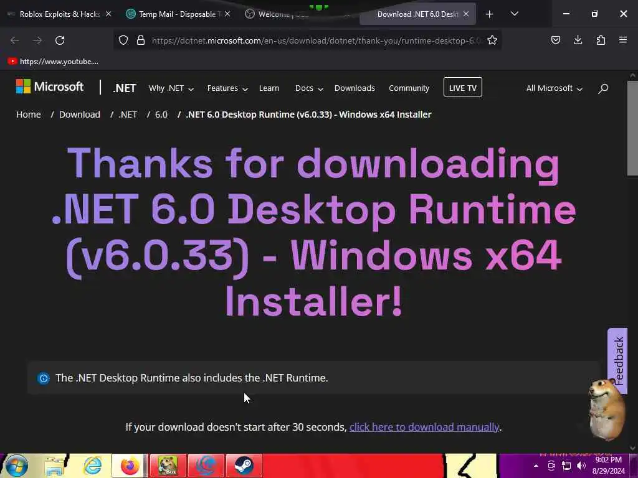Open the site search magnifier
Screen dimensions: 638x478
pyautogui.click(x=603, y=88)
